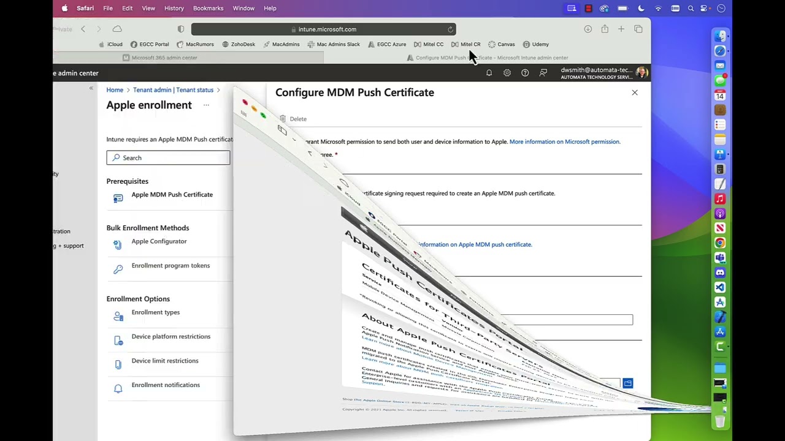Open the MacRumors bookmark
785x441 pixels.
click(x=195, y=44)
